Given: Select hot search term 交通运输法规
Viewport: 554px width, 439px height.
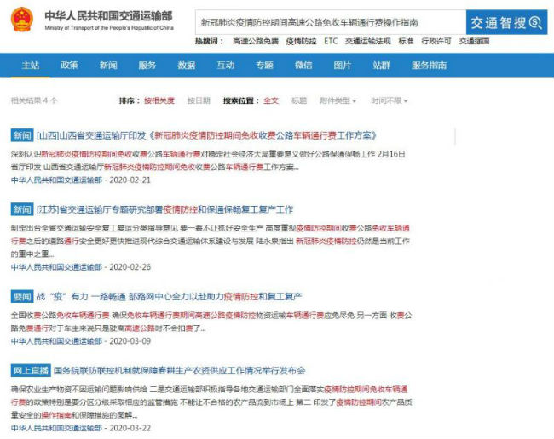Looking at the screenshot, I should coord(368,41).
